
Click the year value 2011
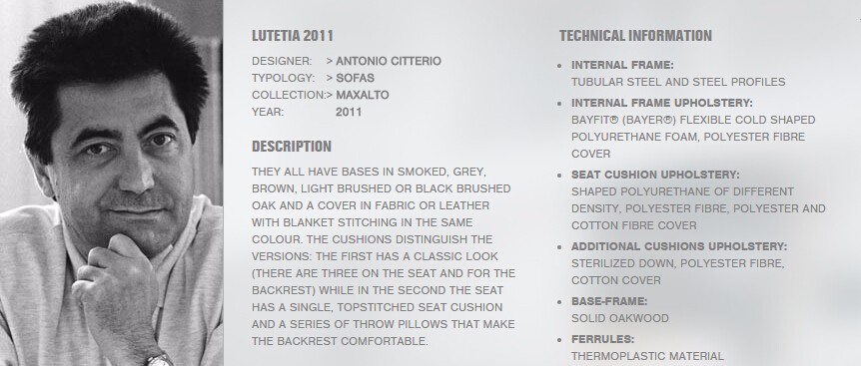point(349,112)
